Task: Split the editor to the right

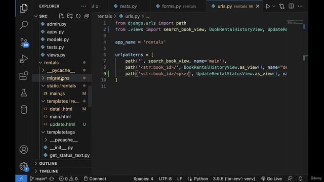Action: point(291,6)
